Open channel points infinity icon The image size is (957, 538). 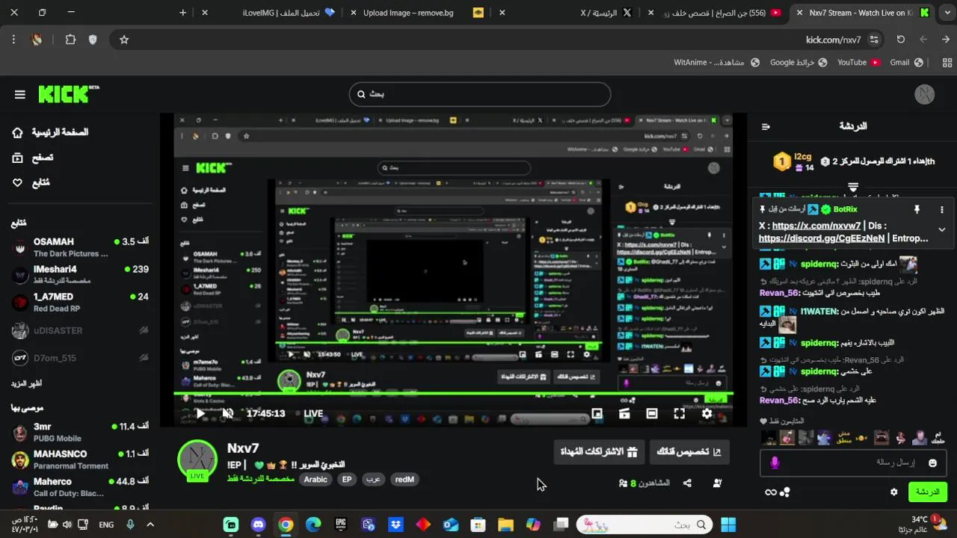771,492
